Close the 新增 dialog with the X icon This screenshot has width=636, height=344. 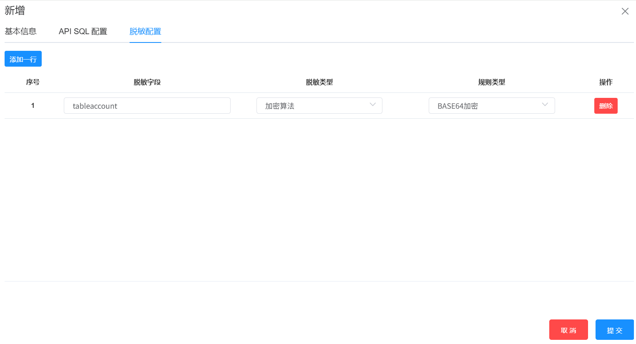pos(625,11)
